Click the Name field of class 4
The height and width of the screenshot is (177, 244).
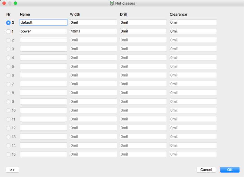pos(44,58)
